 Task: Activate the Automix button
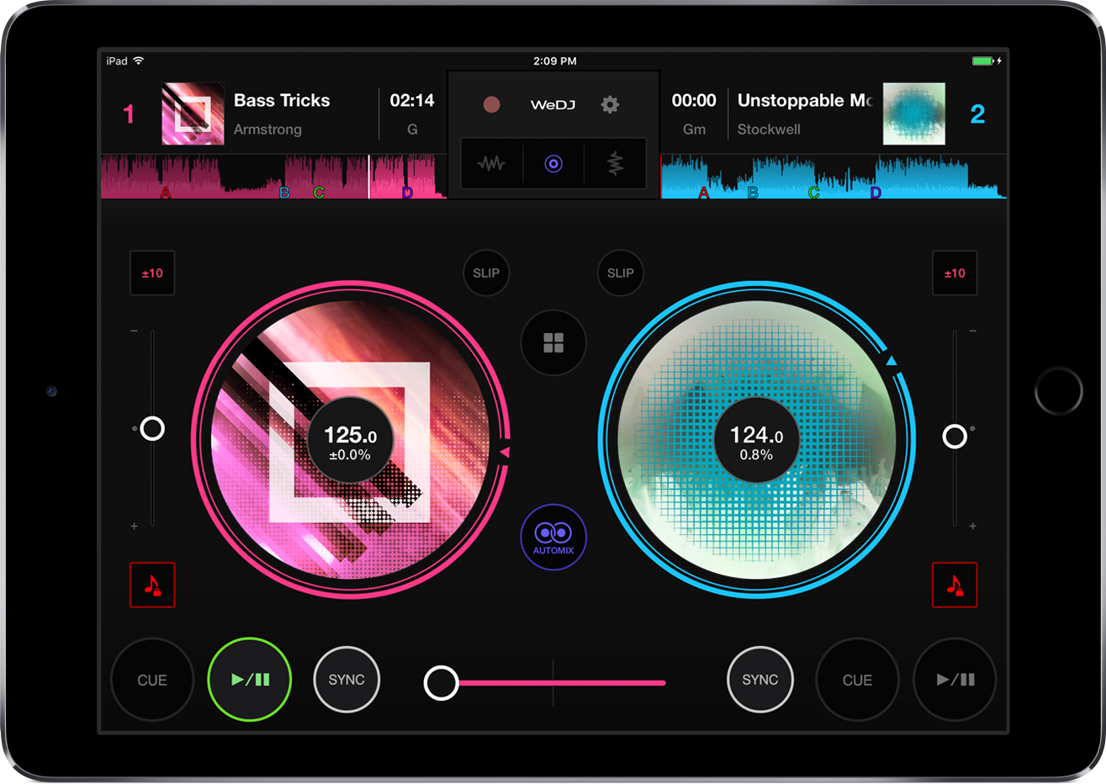click(553, 537)
